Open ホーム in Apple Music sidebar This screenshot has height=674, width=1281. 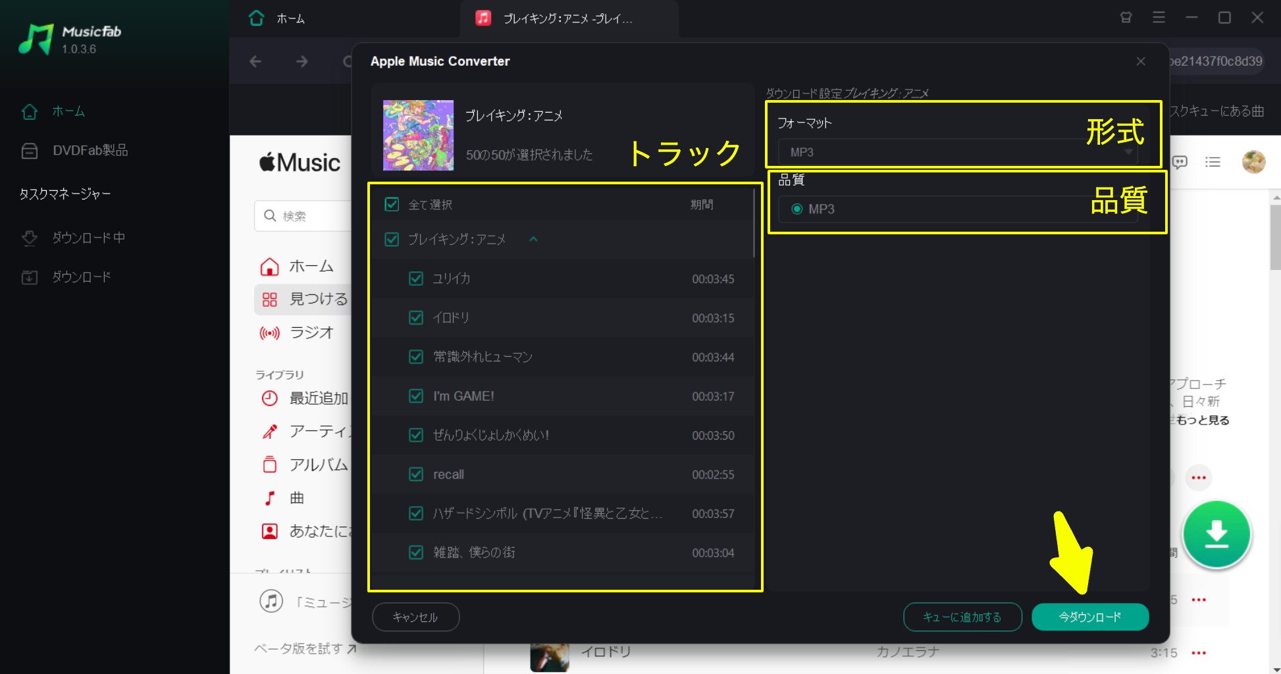pyautogui.click(x=298, y=267)
